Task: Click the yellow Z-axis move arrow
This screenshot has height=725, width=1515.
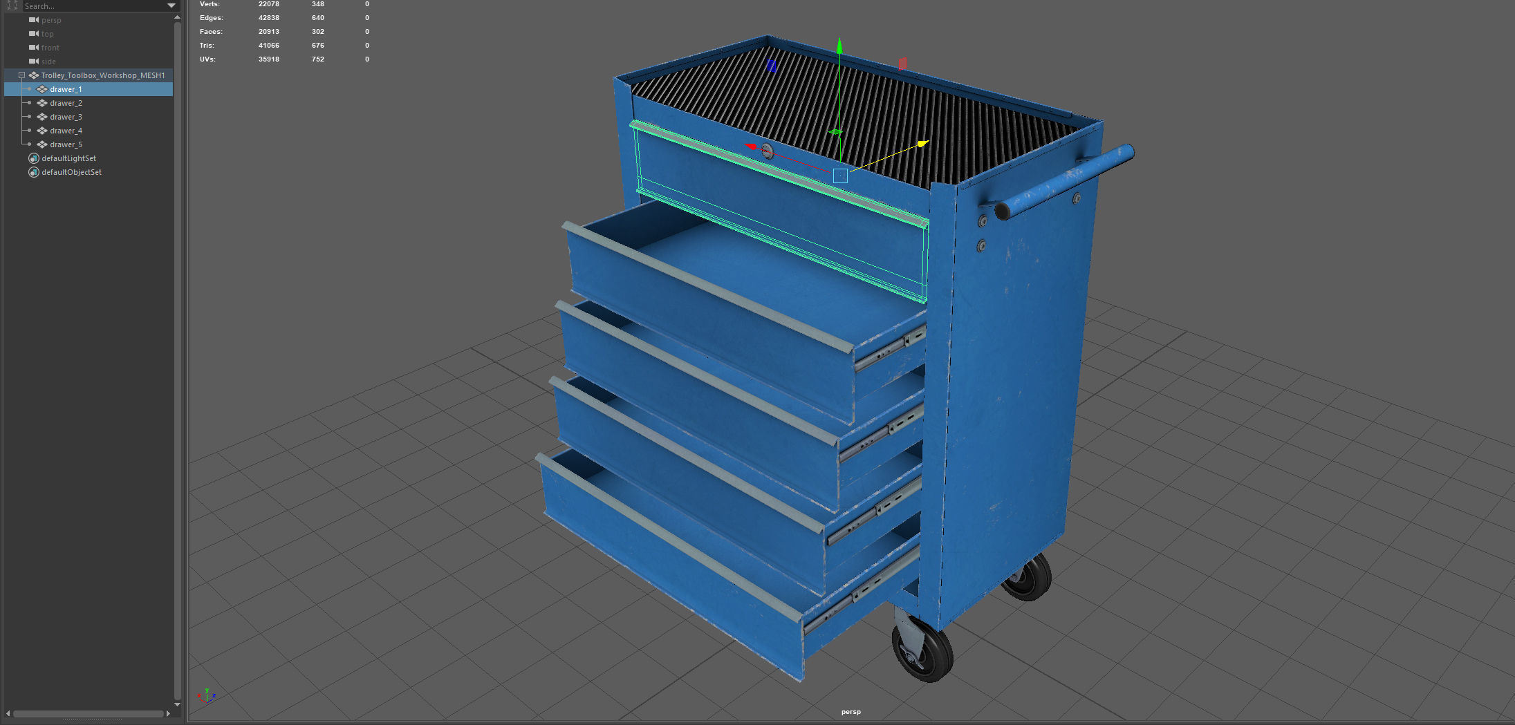Action: pyautogui.click(x=923, y=144)
